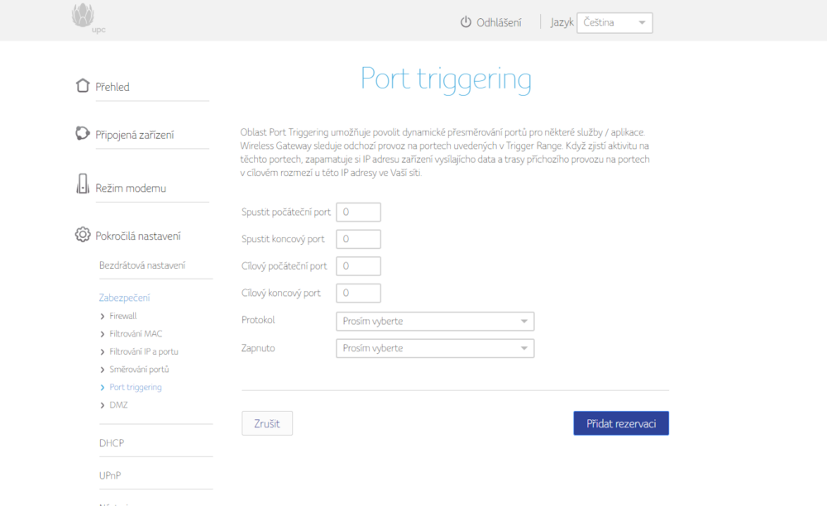Go to Filtrování MAC
827x506 pixels.
(x=136, y=334)
